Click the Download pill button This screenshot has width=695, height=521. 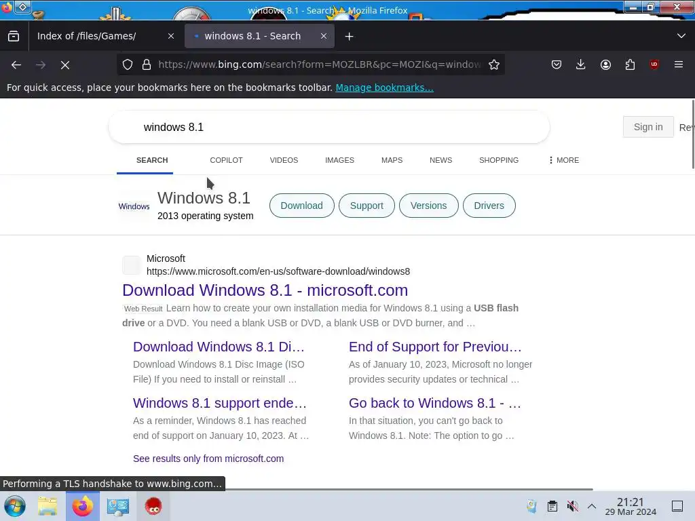coord(302,206)
